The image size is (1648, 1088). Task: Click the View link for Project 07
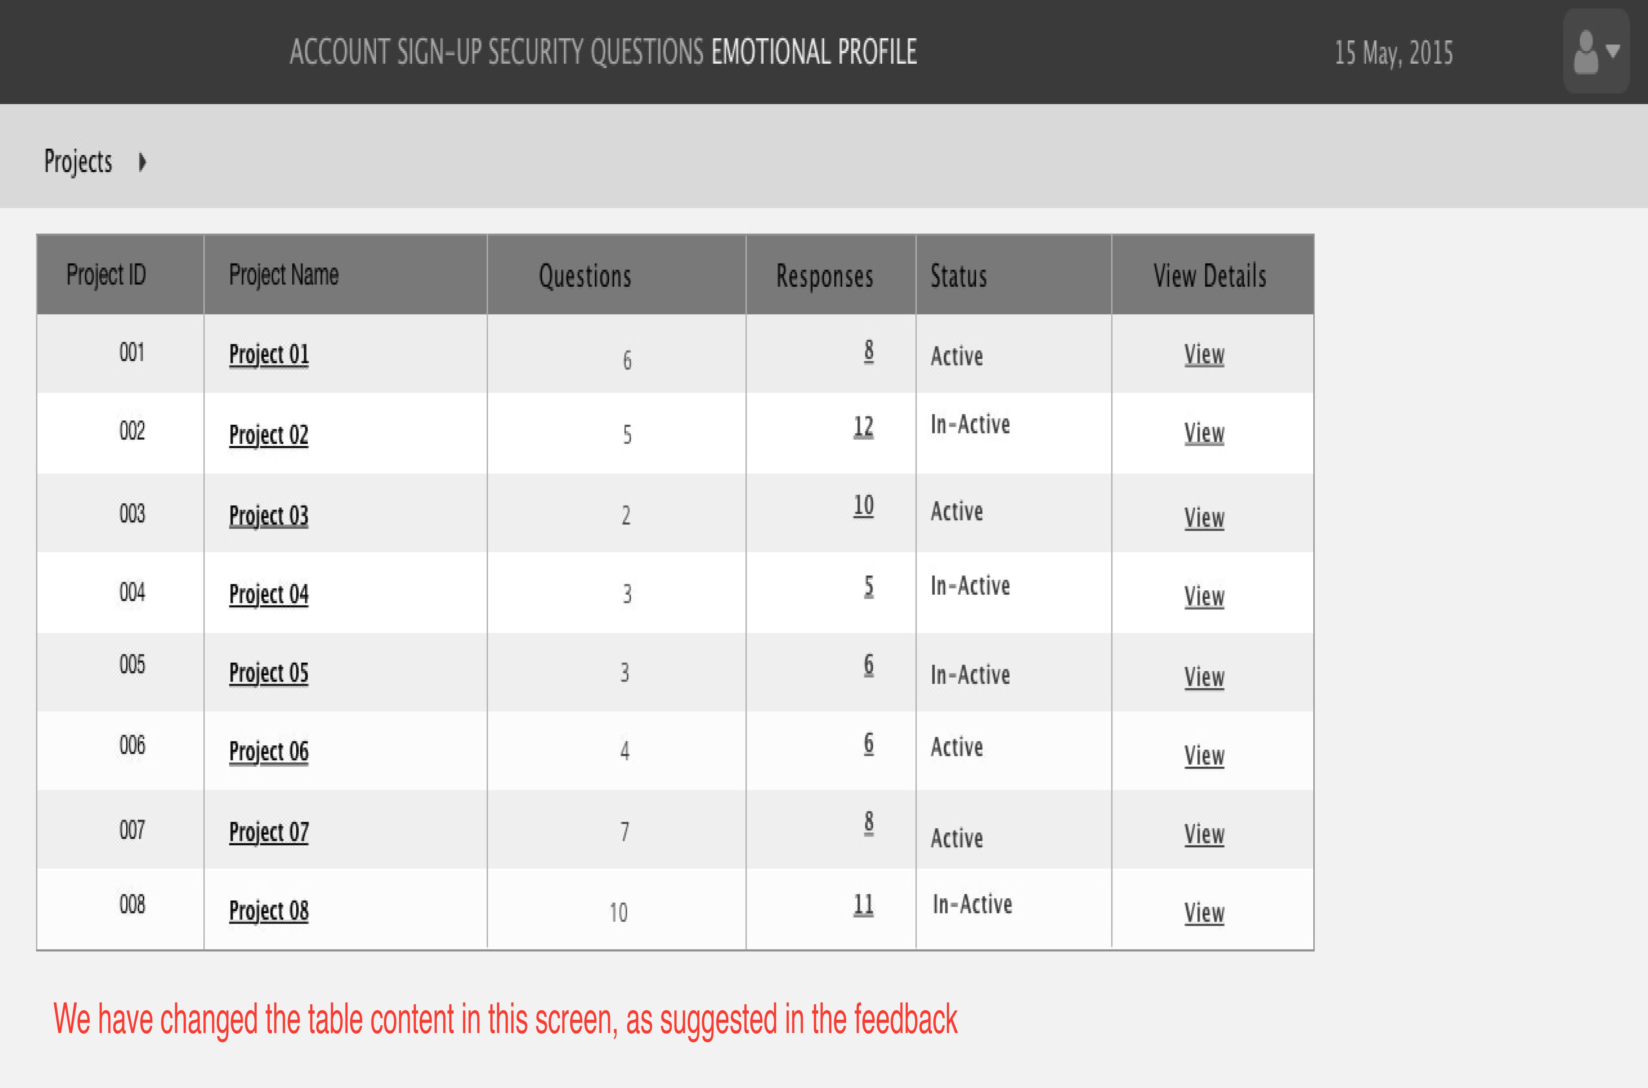1204,835
